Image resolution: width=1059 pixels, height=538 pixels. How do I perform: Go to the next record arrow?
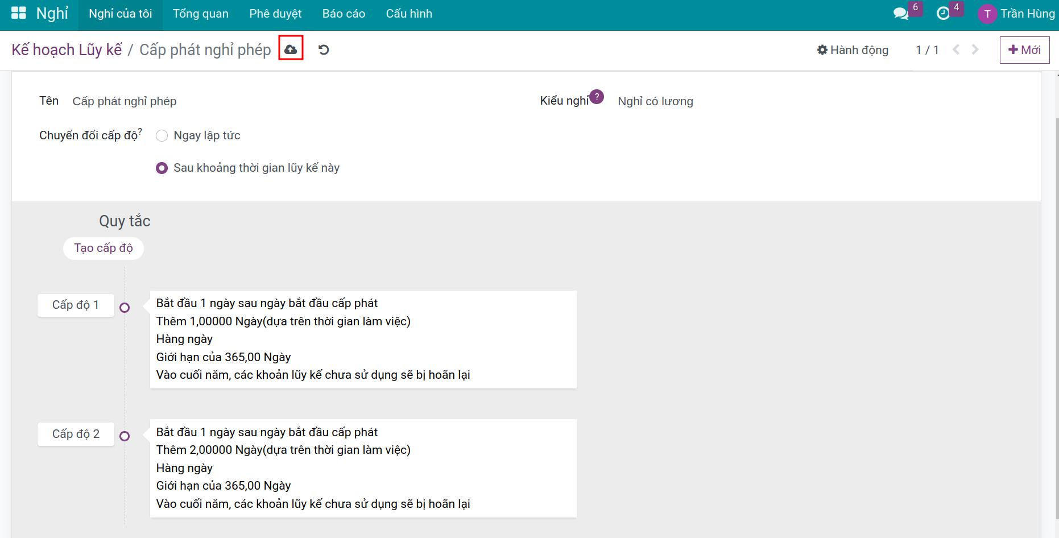tap(975, 50)
